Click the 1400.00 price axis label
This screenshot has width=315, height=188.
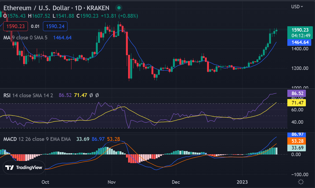pos(300,48)
